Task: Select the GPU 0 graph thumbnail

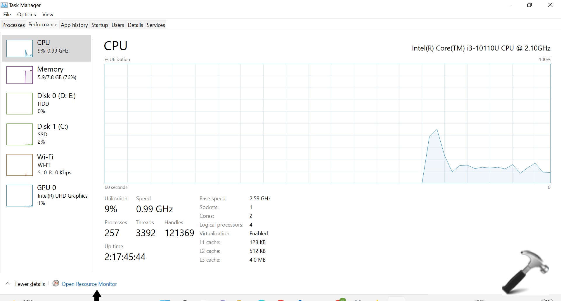Action: [x=20, y=196]
